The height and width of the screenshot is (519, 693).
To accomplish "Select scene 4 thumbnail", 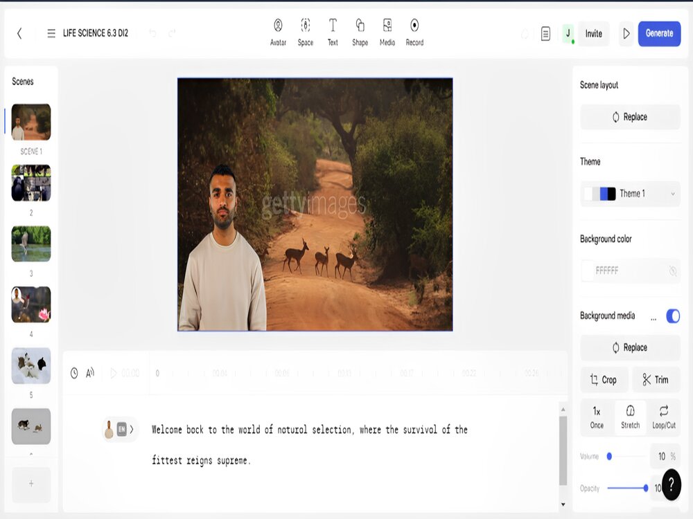I will (x=31, y=304).
